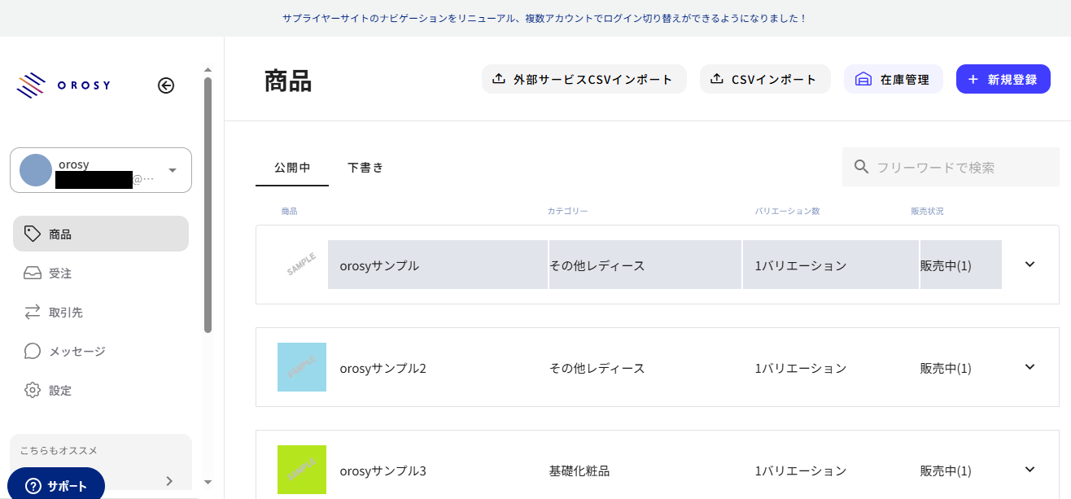The height and width of the screenshot is (499, 1071).
Task: Open 在庫管理 inventory management
Action: 893,80
